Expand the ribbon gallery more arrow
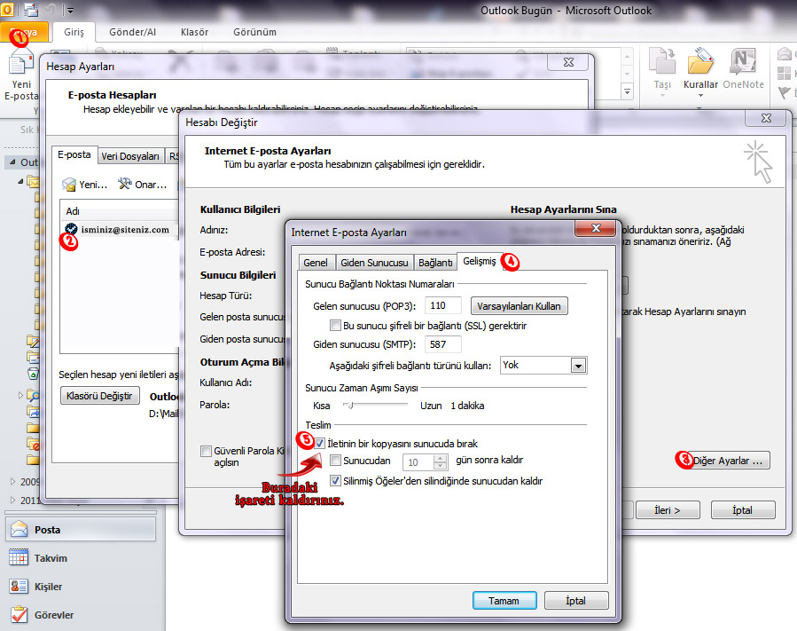The width and height of the screenshot is (797, 631). [x=628, y=92]
